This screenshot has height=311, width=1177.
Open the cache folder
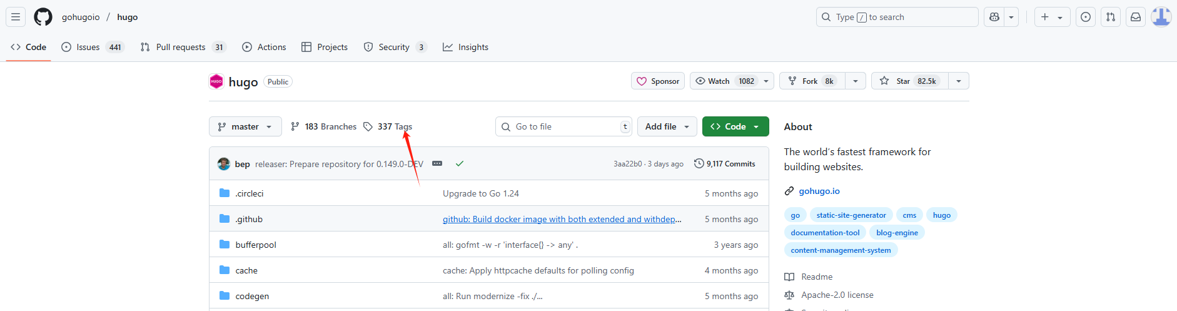[246, 270]
